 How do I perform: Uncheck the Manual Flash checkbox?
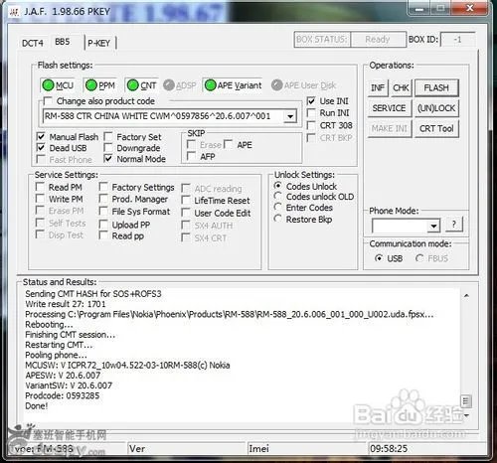click(41, 136)
